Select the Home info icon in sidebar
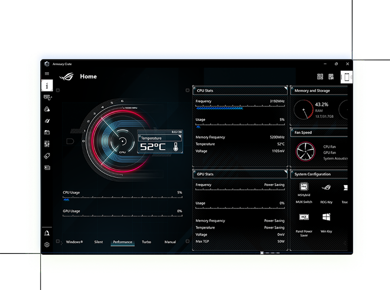390x290 pixels. click(x=47, y=86)
